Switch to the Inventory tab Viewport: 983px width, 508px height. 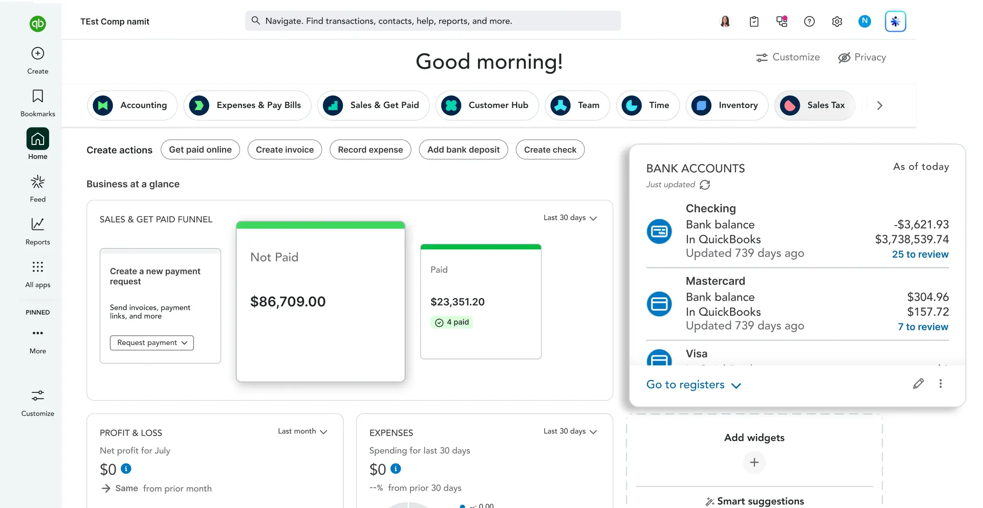pos(727,105)
